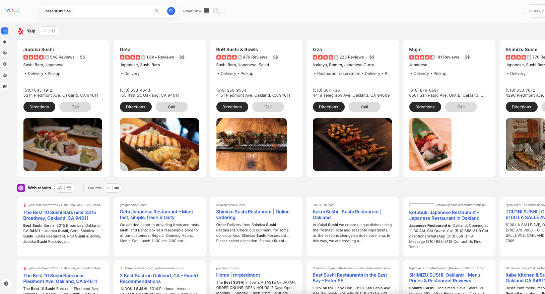
Task: Open 'Itaba Kitchen' allmenus link
Action: (525, 278)
